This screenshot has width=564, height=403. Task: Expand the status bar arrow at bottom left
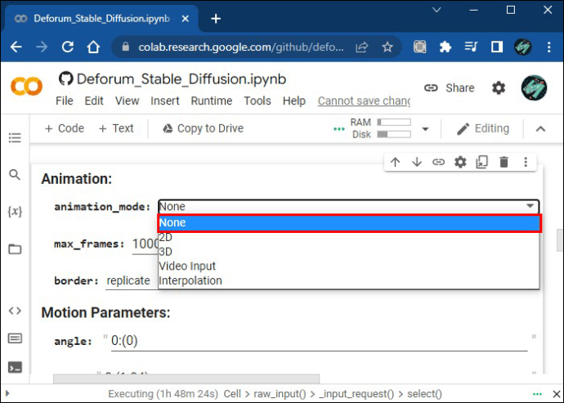7,394
